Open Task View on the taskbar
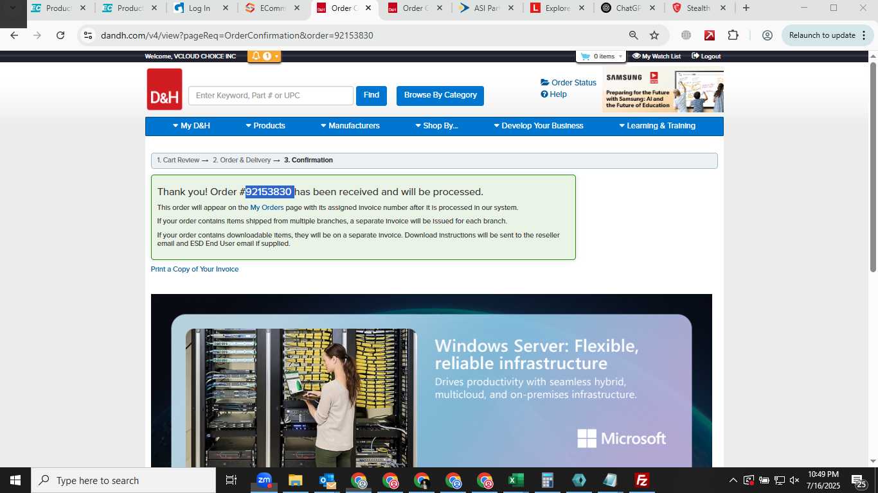The image size is (878, 493). [231, 480]
